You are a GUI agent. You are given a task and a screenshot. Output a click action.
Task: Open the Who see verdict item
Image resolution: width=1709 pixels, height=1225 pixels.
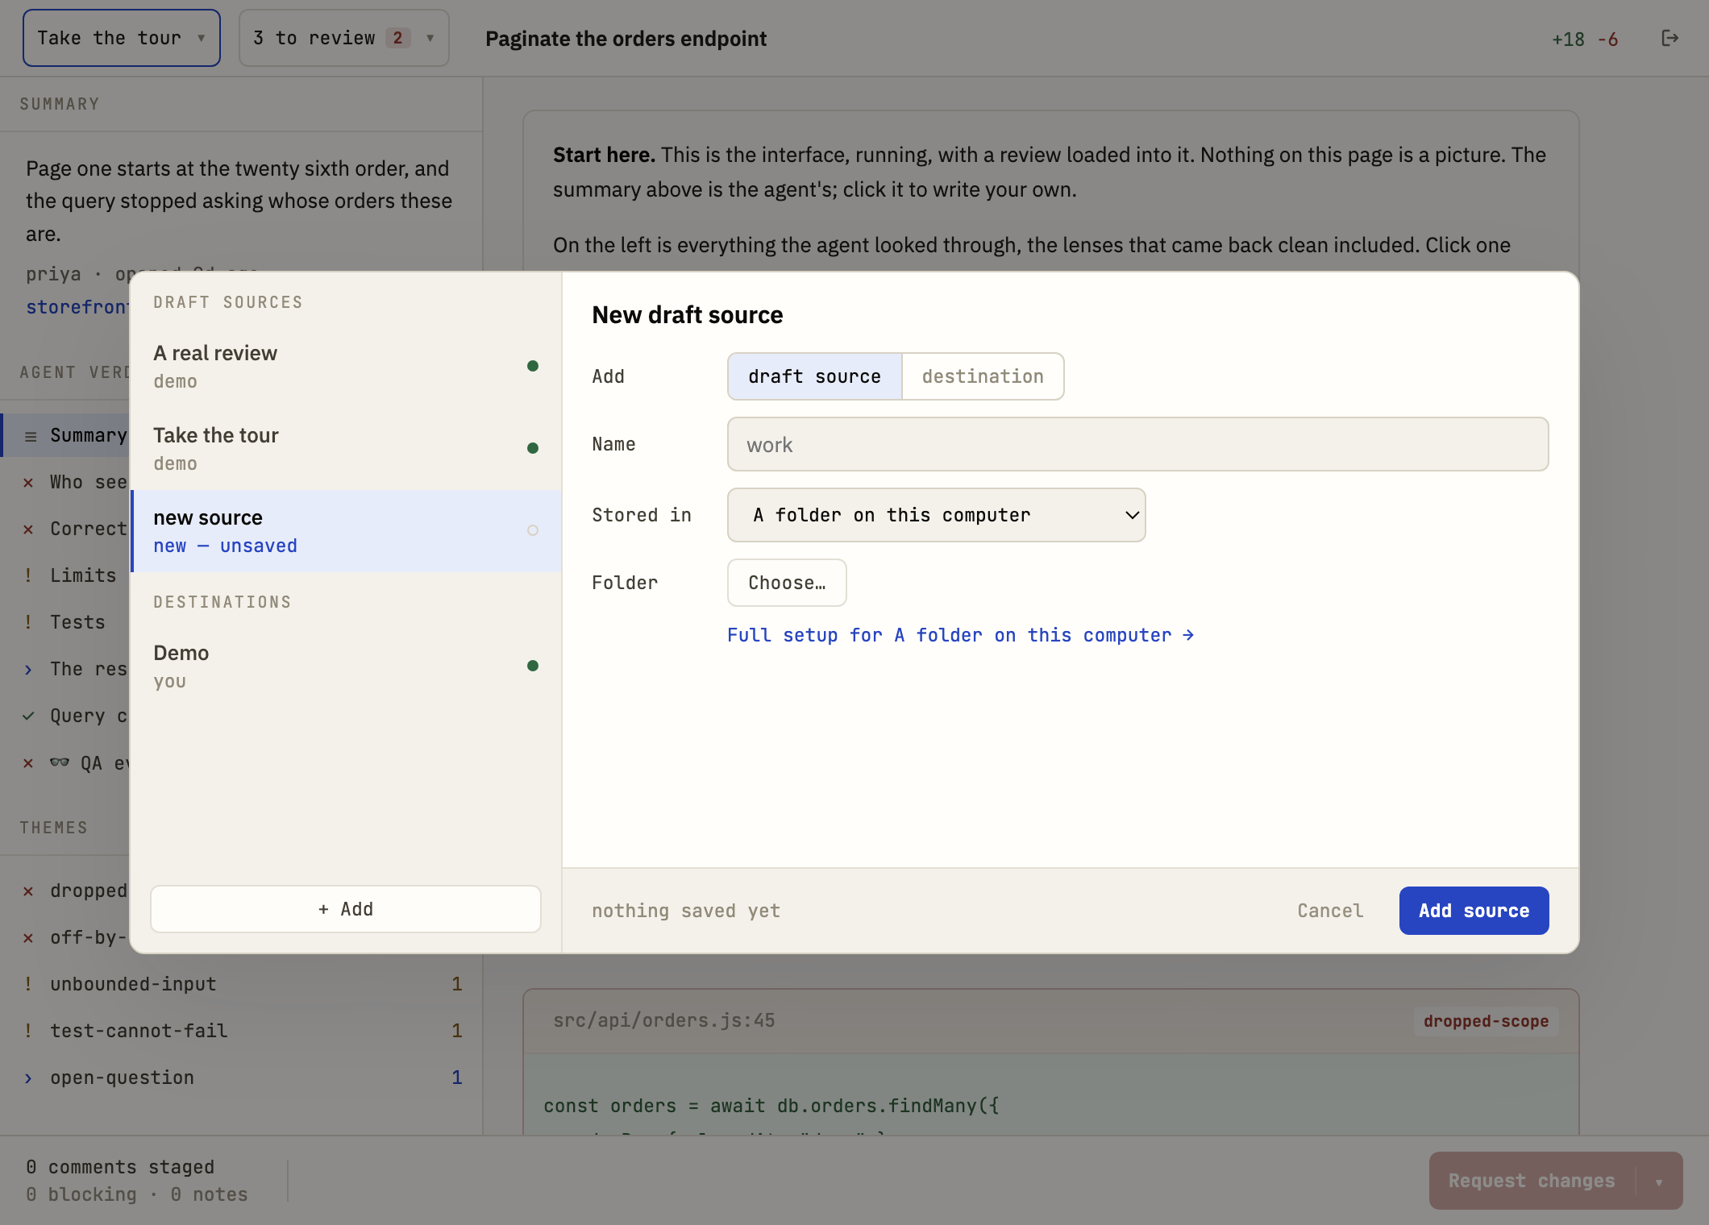coord(66,482)
